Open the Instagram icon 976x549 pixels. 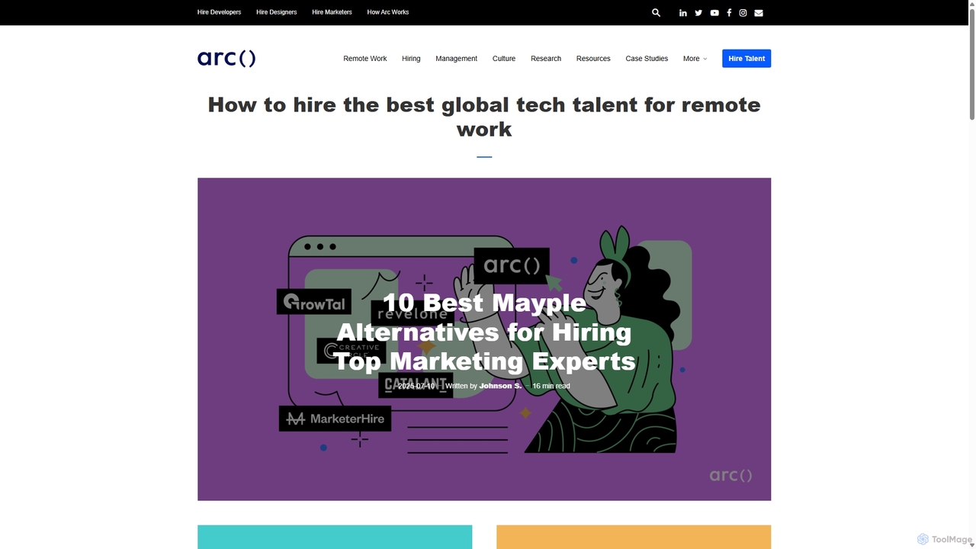743,13
